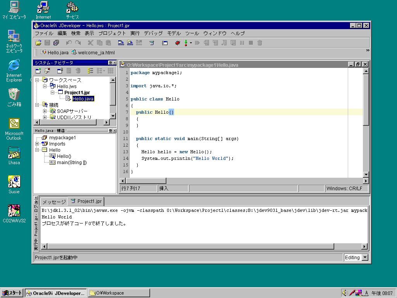Click the remove-from-project icon in navigator

47,71
